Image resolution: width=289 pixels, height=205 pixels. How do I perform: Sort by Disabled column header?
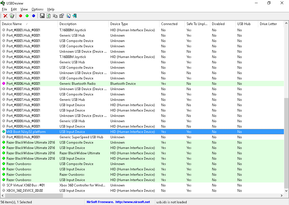click(x=223, y=24)
